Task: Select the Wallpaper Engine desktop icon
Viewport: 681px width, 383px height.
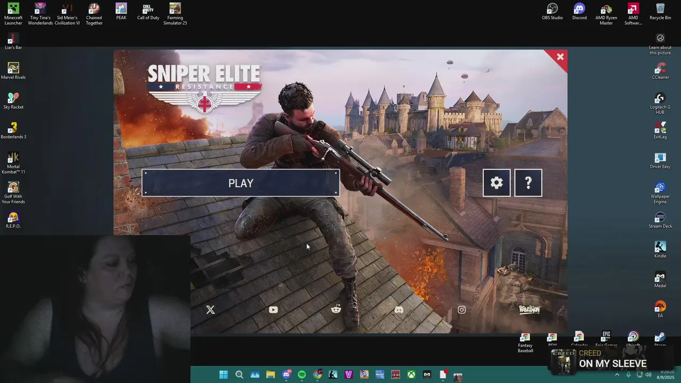Action: tap(660, 193)
